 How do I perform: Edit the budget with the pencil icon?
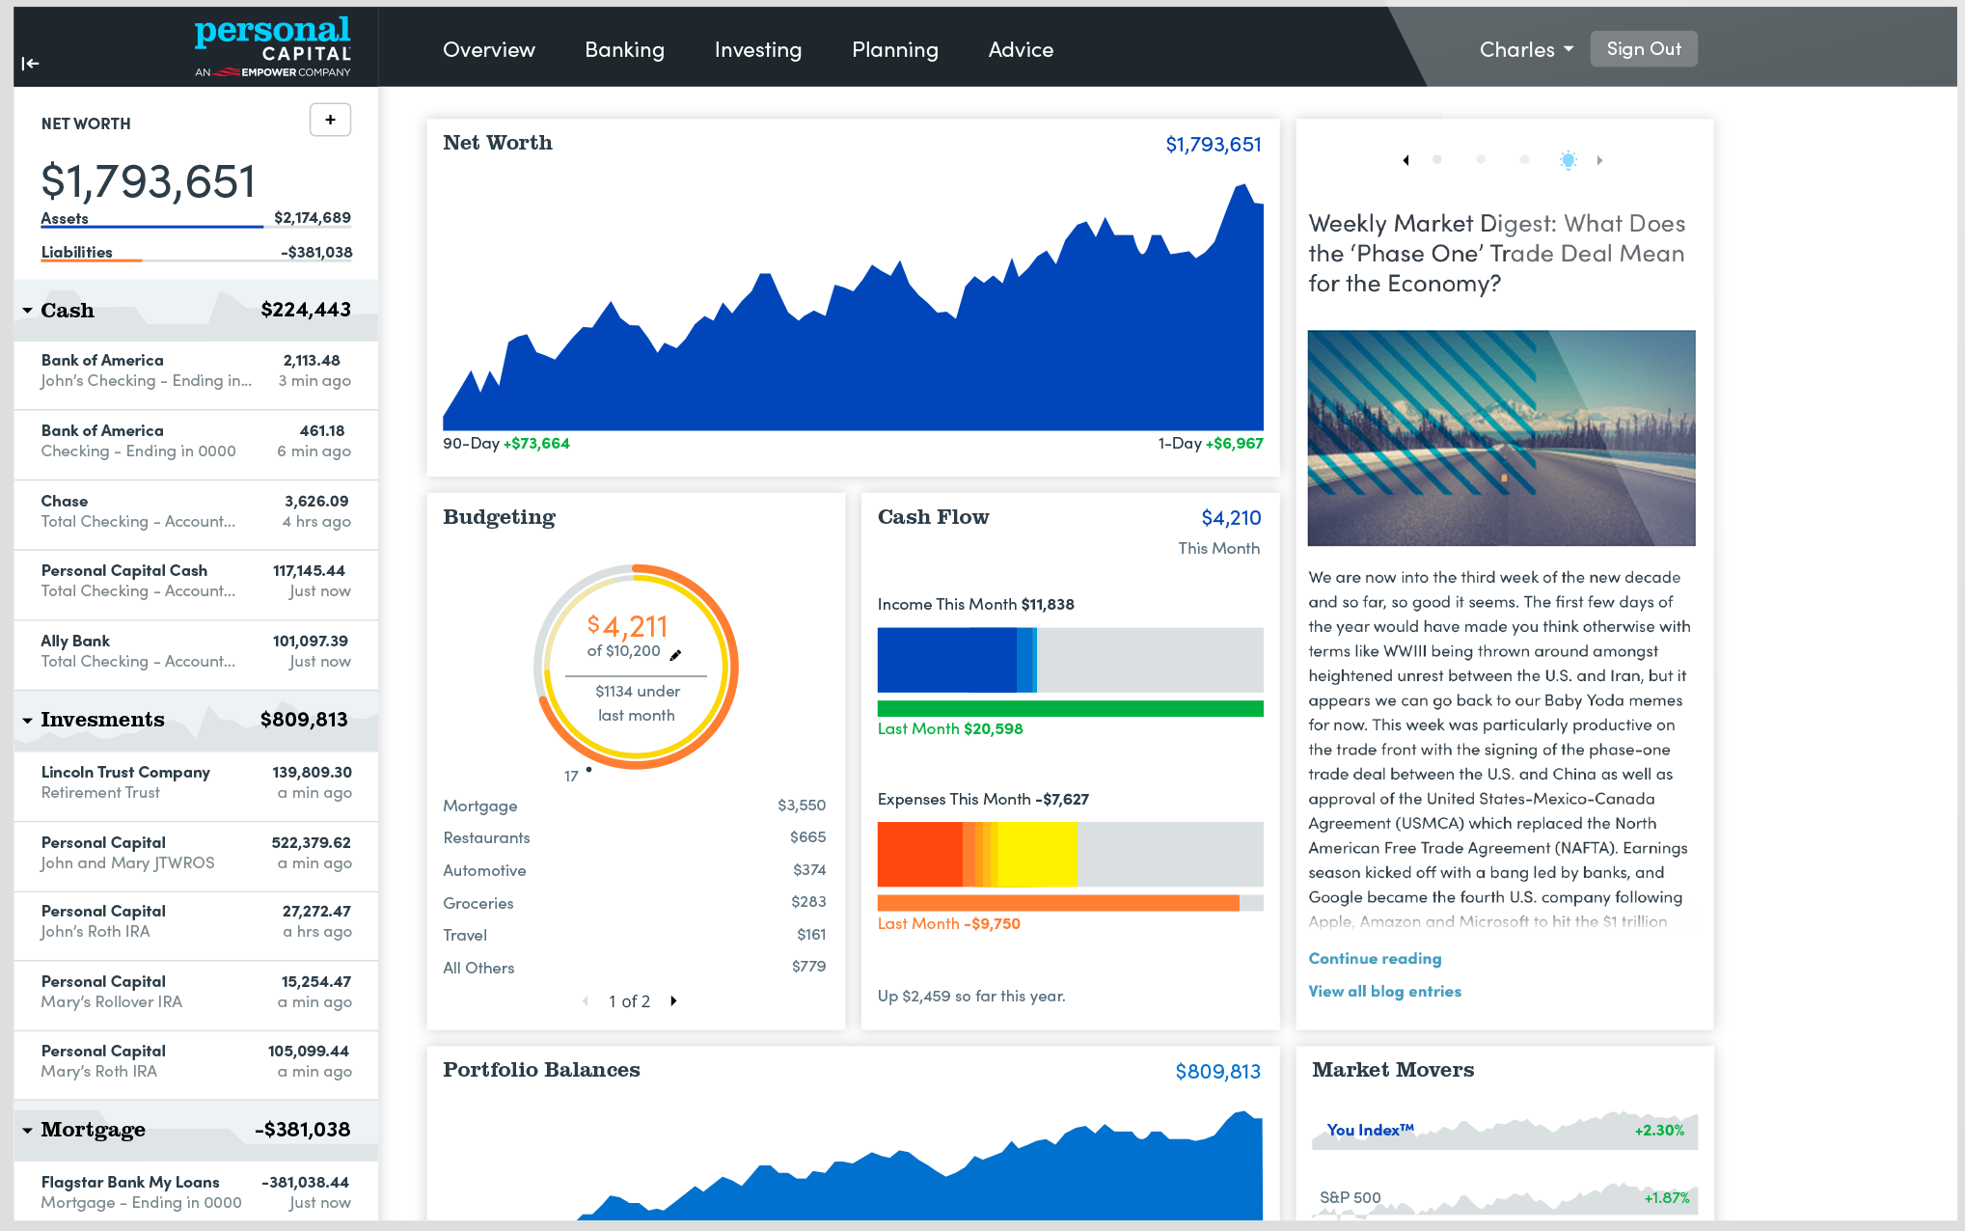(x=676, y=655)
